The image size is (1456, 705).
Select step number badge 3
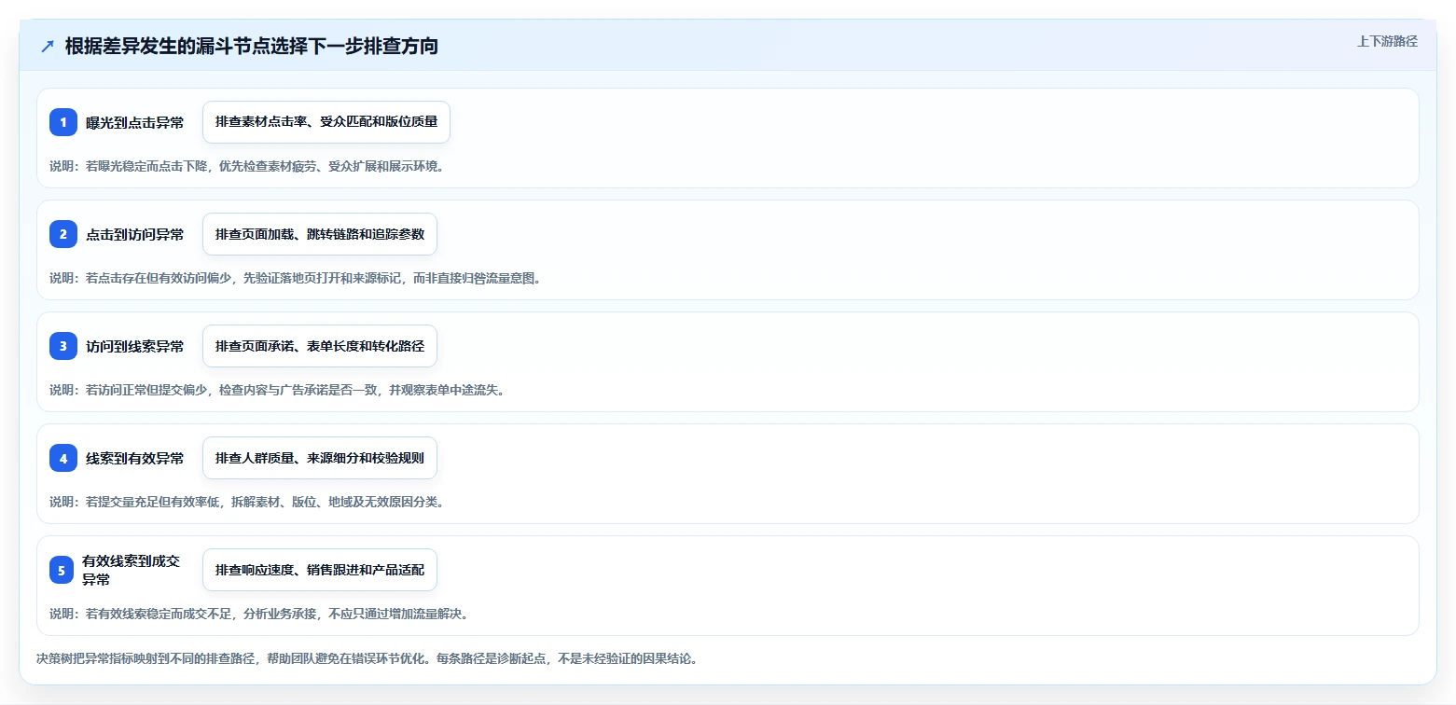pos(63,346)
